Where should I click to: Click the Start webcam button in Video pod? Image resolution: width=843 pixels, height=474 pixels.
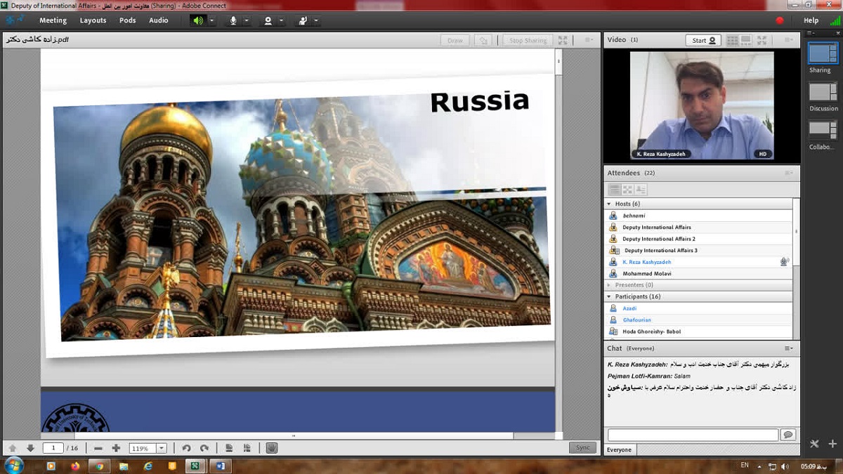coord(703,40)
